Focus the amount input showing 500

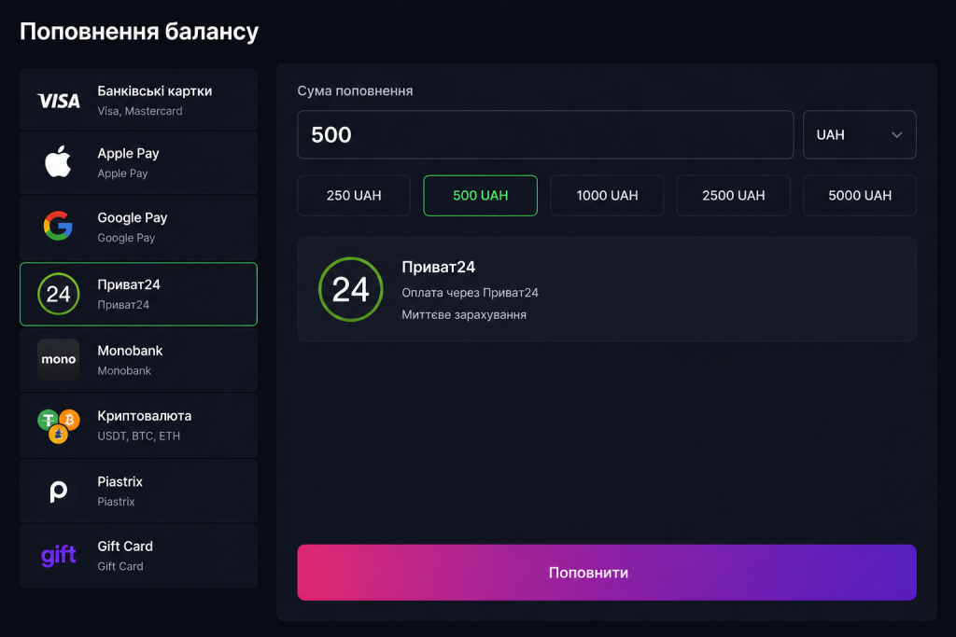pyautogui.click(x=545, y=134)
